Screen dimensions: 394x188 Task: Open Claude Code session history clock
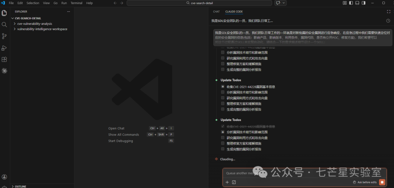click(388, 21)
